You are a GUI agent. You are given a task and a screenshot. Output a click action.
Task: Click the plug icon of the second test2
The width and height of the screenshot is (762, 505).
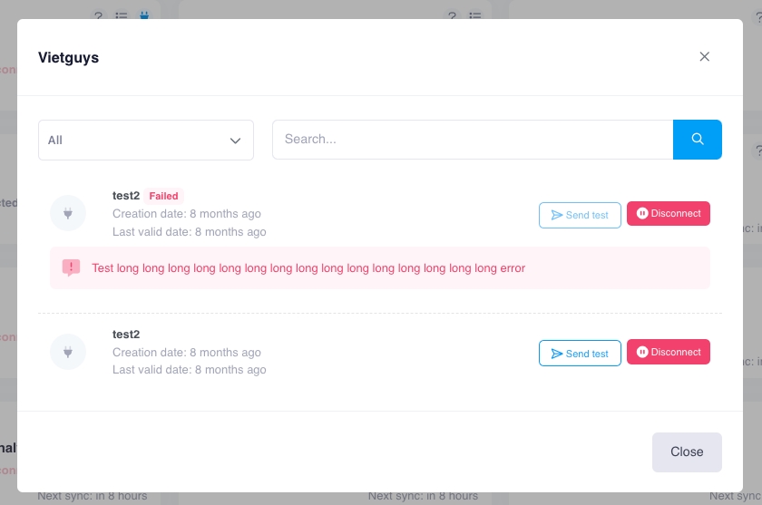68,352
